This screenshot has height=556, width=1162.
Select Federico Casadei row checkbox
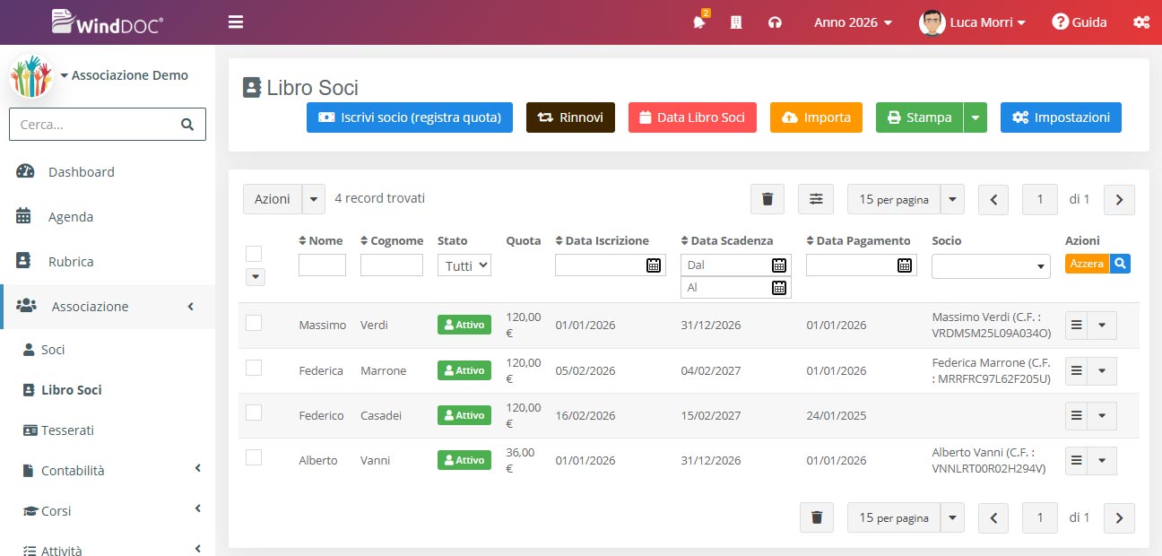click(254, 413)
